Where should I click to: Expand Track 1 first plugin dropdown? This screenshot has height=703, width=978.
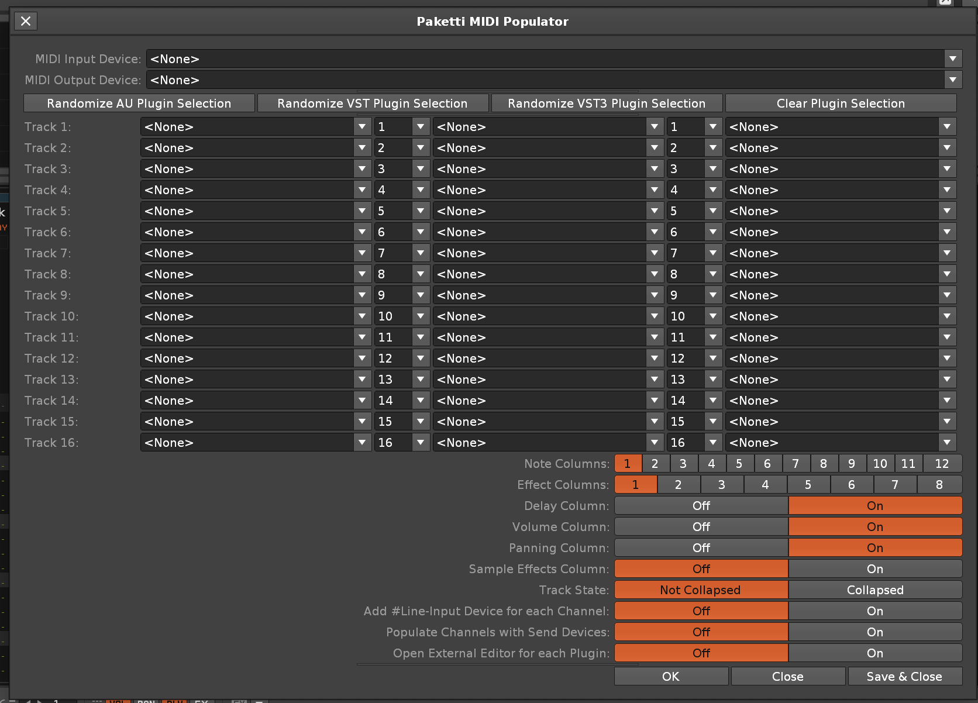click(362, 127)
